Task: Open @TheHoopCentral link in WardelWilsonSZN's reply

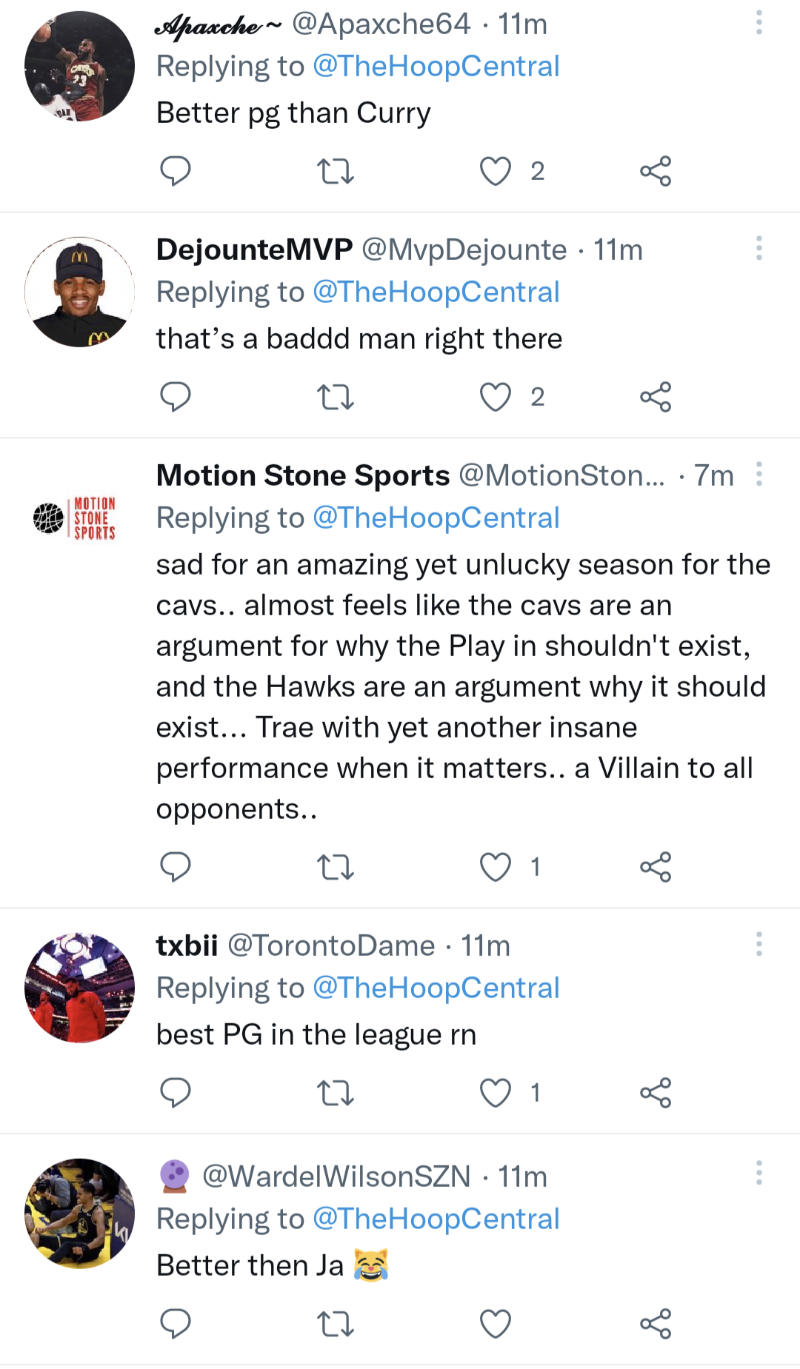Action: coord(436,1219)
